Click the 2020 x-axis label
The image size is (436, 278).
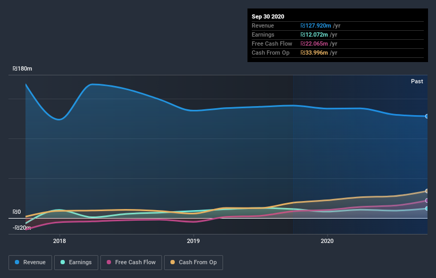point(327,241)
